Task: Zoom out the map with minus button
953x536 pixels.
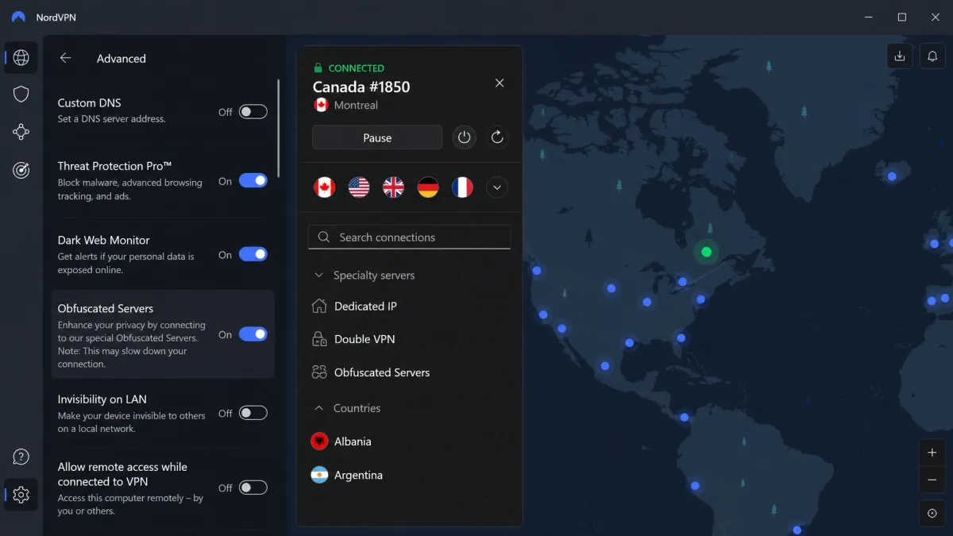Action: coord(932,480)
